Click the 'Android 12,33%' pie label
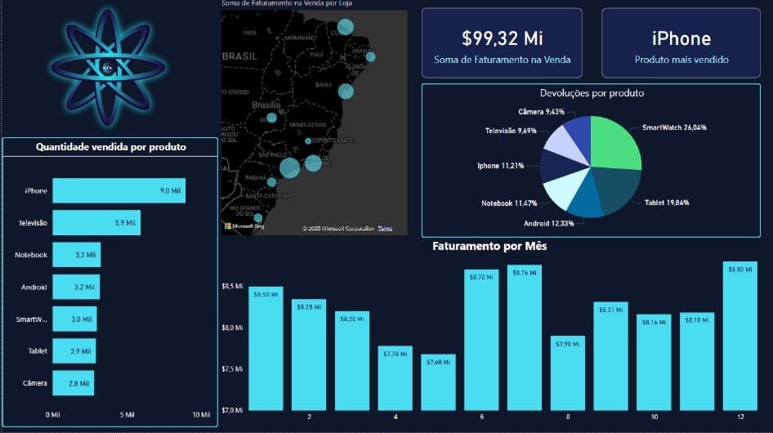The width and height of the screenshot is (773, 433). click(x=548, y=223)
